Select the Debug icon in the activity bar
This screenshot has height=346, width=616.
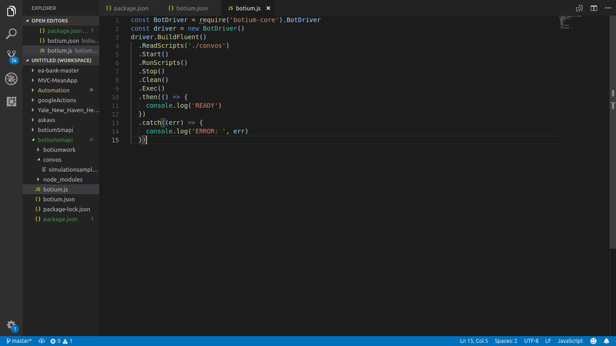click(x=11, y=79)
